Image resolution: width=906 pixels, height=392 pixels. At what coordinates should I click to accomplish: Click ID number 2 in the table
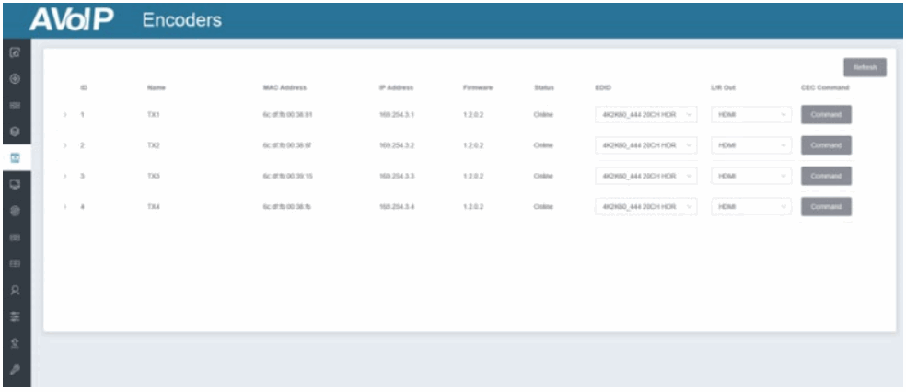click(82, 145)
